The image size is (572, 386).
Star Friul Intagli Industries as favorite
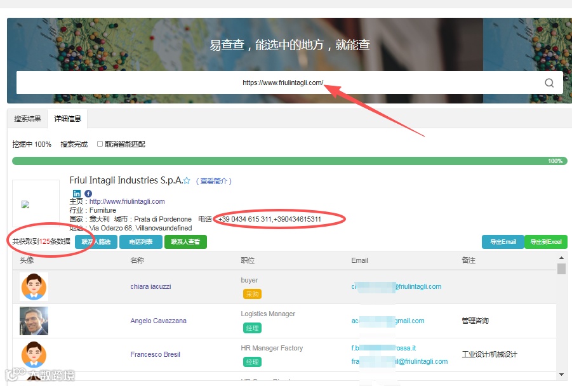[x=187, y=180]
